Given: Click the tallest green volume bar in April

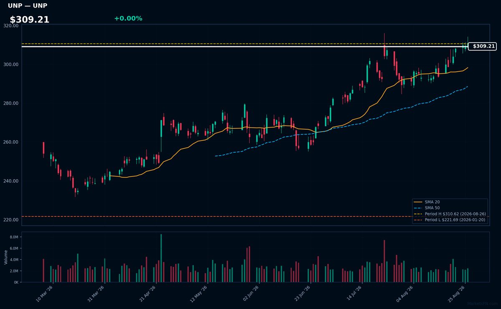Looking at the screenshot, I should (x=161, y=258).
